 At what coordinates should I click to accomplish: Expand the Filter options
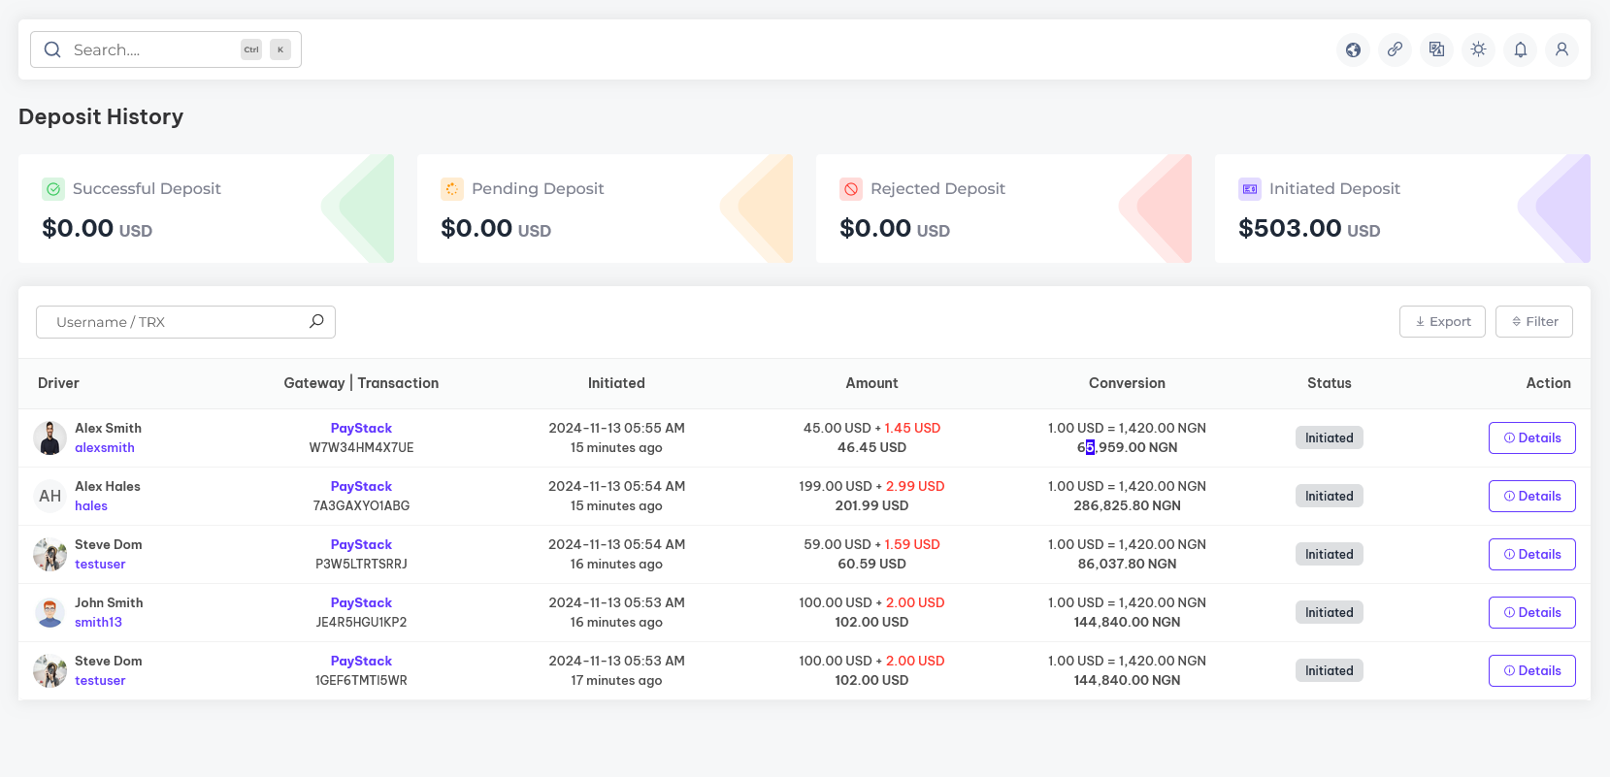click(1533, 322)
